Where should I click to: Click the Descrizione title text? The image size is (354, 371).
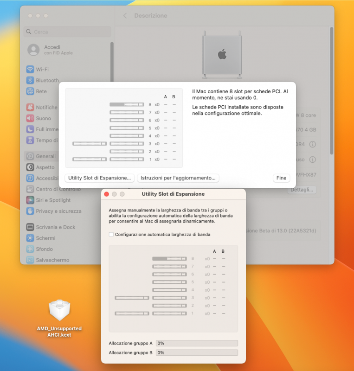pos(151,16)
